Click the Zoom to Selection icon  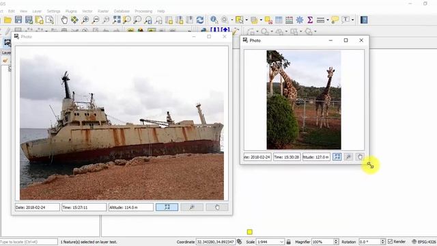click(x=127, y=20)
